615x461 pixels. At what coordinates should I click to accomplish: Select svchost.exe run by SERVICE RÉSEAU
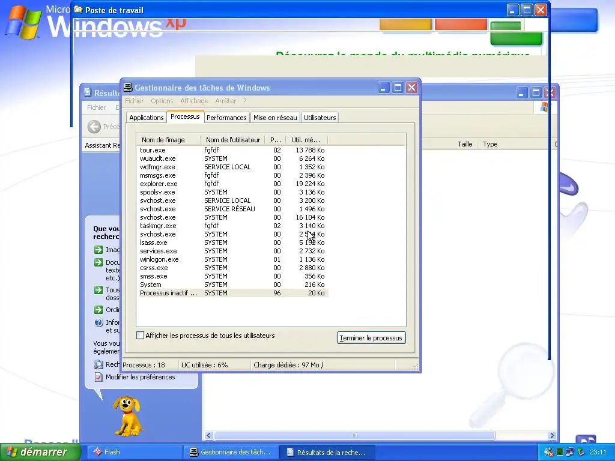pyautogui.click(x=233, y=209)
